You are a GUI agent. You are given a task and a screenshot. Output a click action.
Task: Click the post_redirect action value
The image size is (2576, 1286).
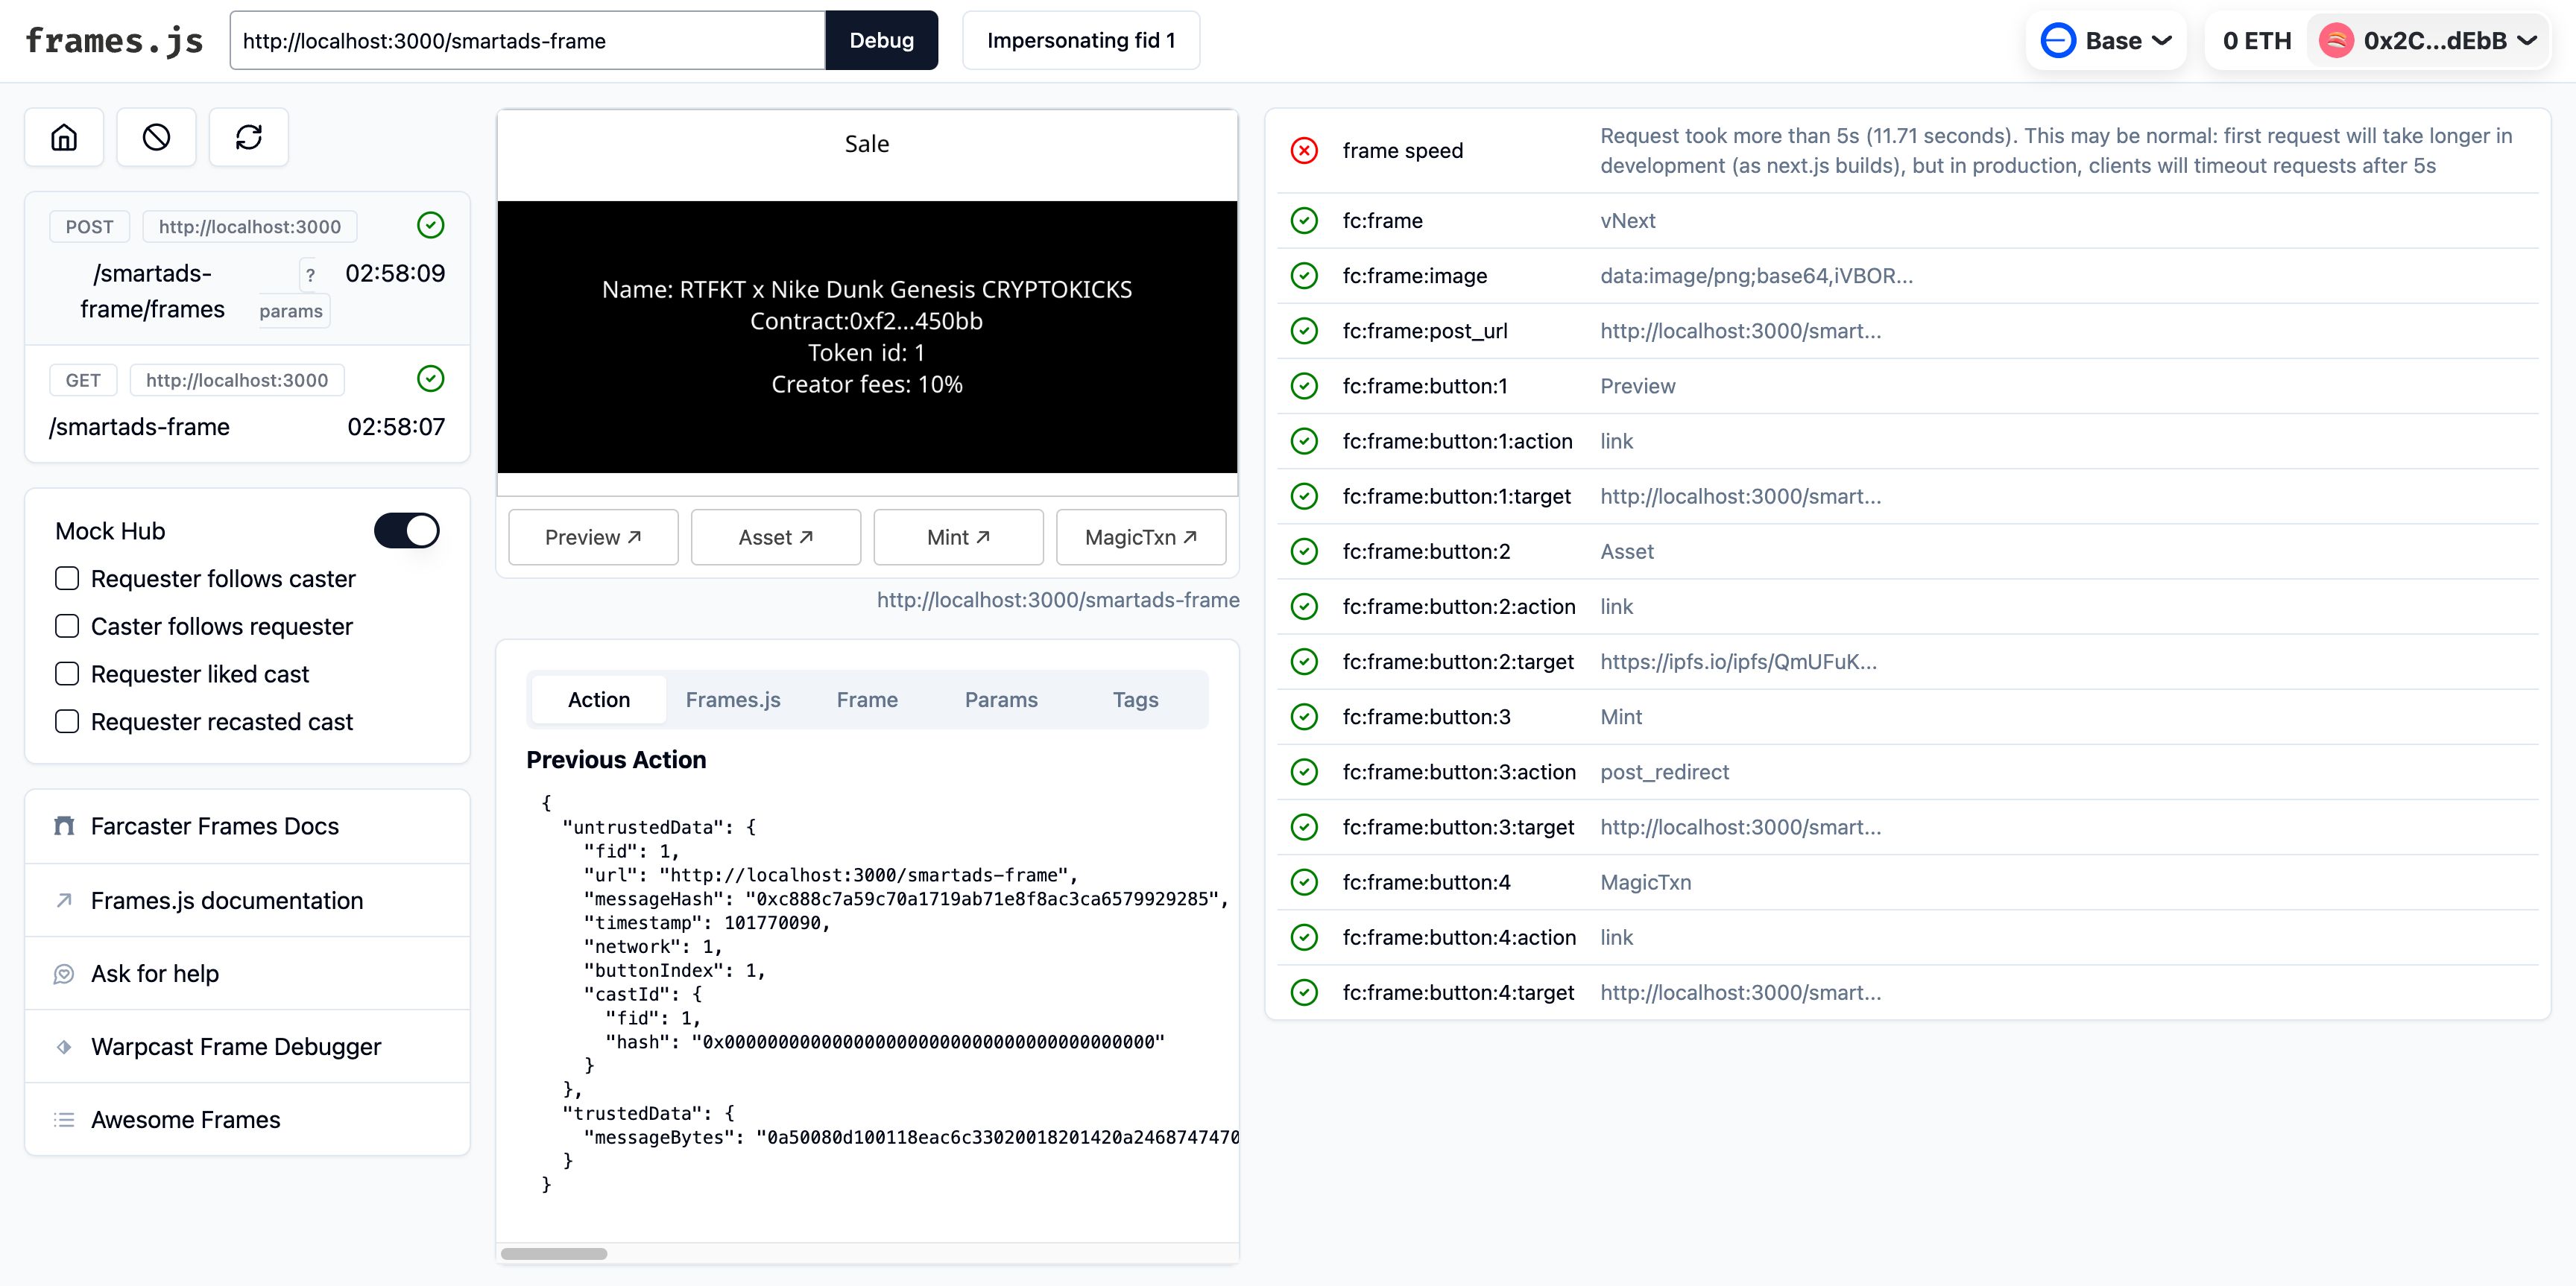point(1664,771)
